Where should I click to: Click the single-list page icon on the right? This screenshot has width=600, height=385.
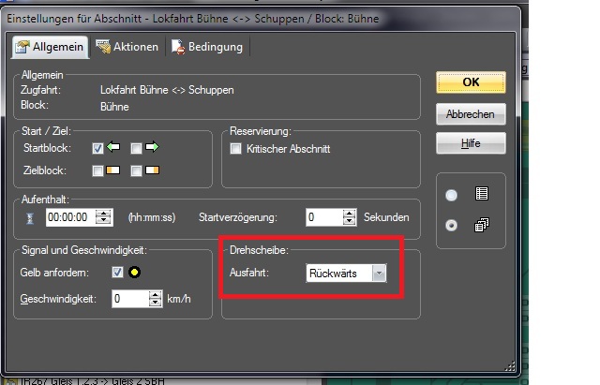(x=482, y=195)
